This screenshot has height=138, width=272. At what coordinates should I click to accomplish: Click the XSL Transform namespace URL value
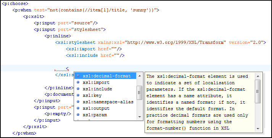[x=175, y=42]
